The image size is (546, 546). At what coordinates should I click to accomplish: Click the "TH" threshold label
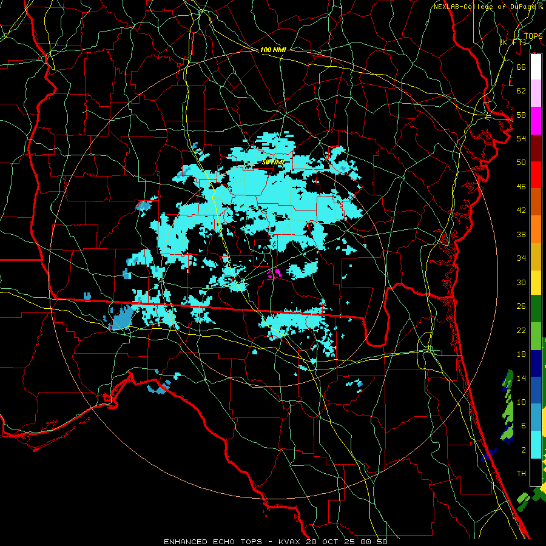point(521,474)
